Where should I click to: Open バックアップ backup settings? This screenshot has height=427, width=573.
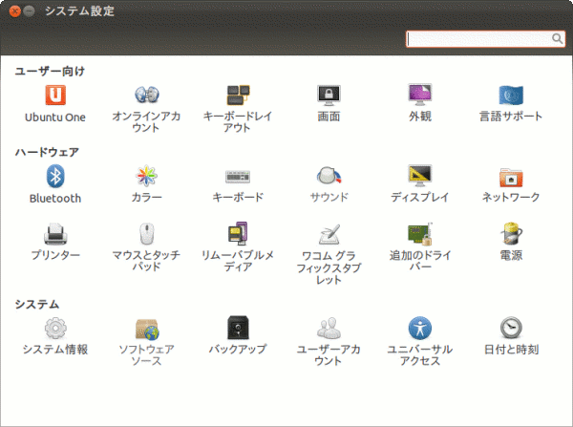click(x=238, y=331)
